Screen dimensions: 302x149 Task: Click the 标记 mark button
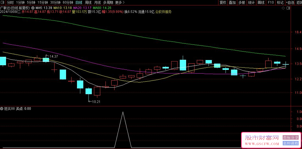(280, 2)
